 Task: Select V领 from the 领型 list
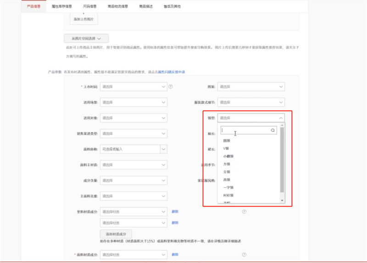point(226,148)
